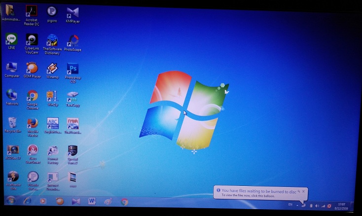
Task: Open the Windows Start menu
Action: click(x=11, y=200)
